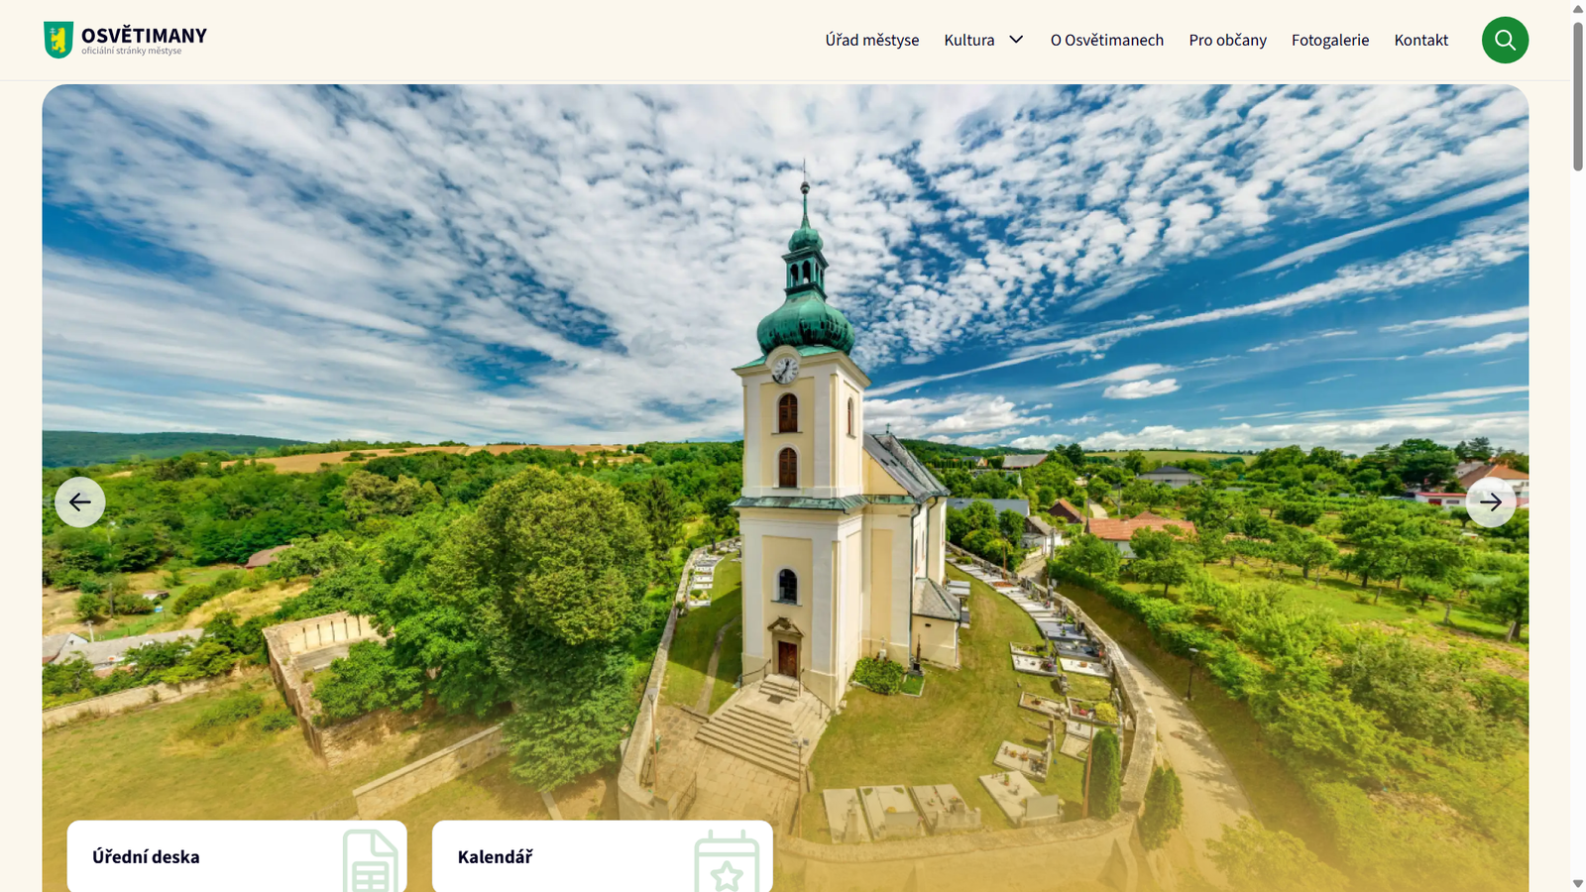
Task: Open the Kultura chevron arrow
Action: tap(1016, 40)
